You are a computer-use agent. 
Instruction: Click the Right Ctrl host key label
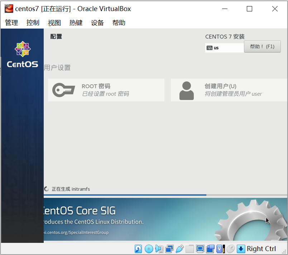pyautogui.click(x=261, y=249)
